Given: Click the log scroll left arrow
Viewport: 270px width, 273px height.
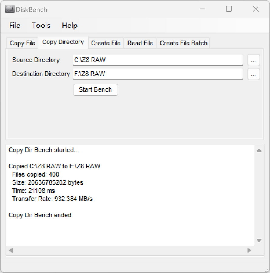Looking at the screenshot, I should pyautogui.click(x=11, y=251).
